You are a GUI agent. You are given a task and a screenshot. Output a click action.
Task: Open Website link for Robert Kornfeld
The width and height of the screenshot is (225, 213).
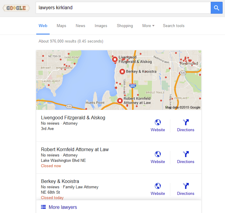point(158,162)
